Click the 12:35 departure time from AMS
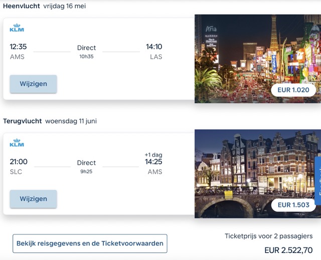 (18, 47)
